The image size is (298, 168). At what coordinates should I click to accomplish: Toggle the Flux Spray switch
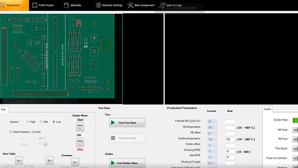point(295,149)
